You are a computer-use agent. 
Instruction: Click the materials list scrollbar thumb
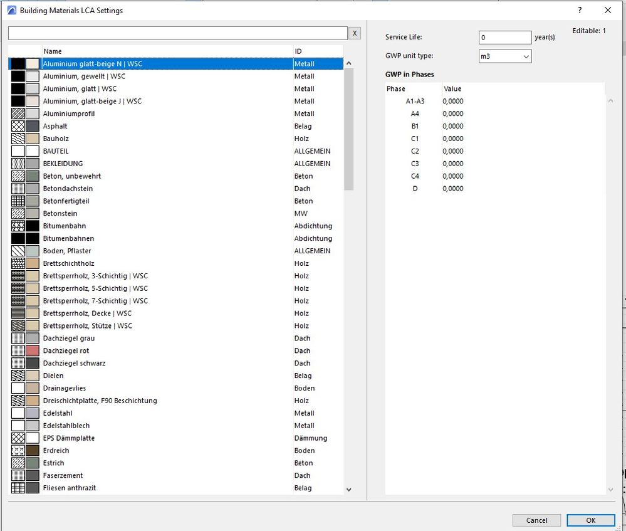(348, 129)
